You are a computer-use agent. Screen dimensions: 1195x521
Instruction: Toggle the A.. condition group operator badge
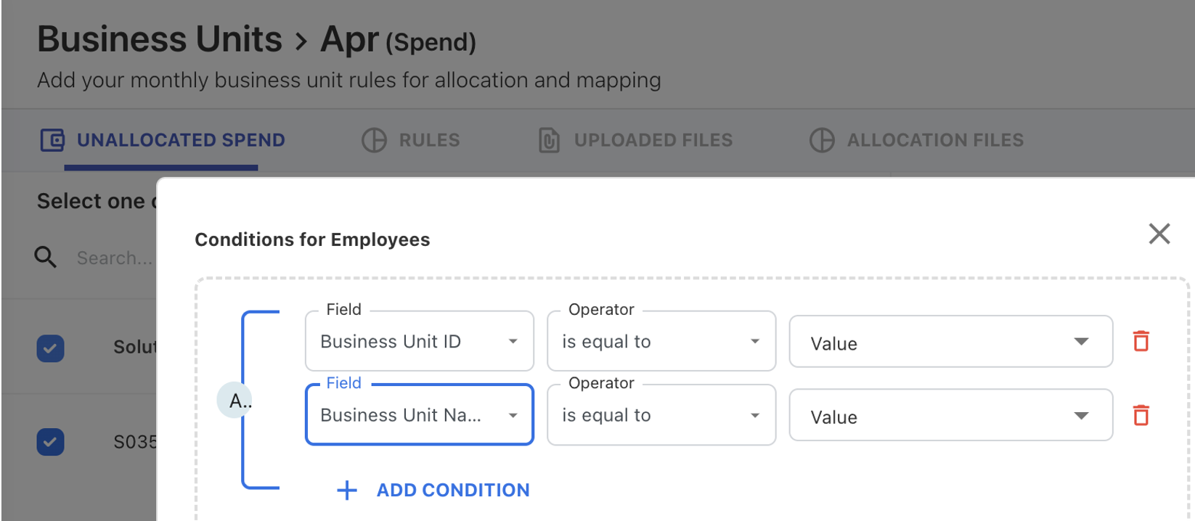[235, 400]
